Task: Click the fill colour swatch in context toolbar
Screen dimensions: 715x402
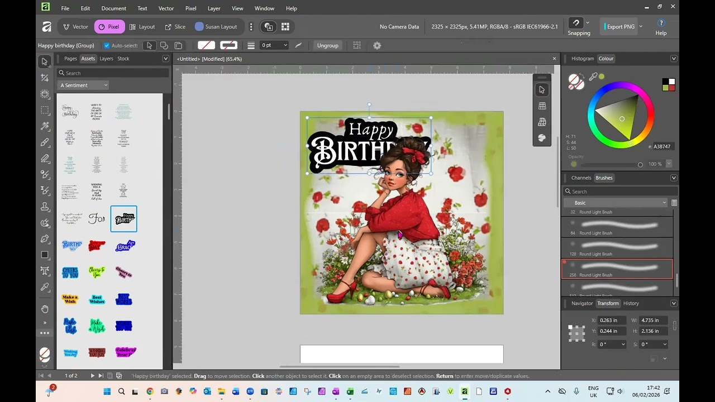Action: [206, 45]
